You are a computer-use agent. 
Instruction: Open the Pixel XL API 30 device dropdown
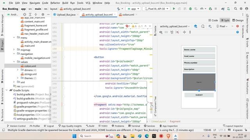pos(156,9)
